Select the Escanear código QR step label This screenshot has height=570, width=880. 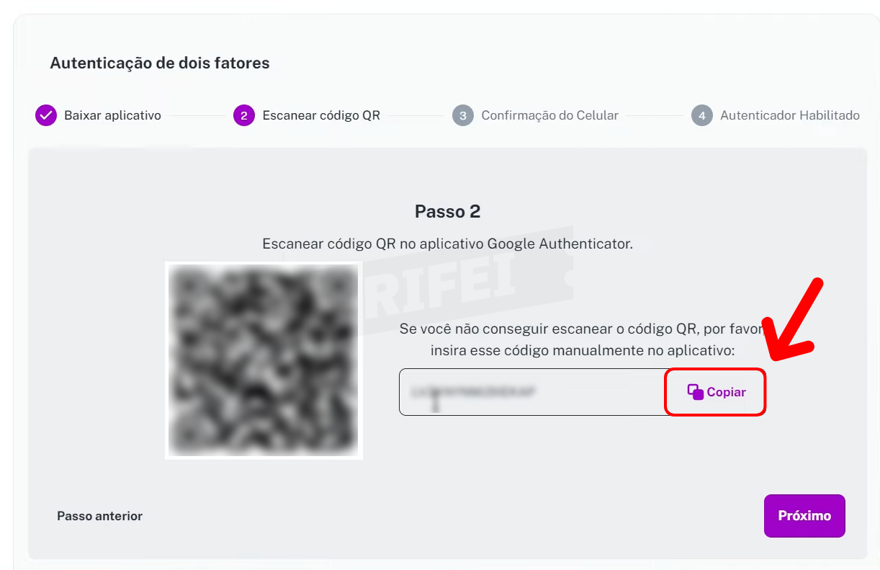coord(321,115)
